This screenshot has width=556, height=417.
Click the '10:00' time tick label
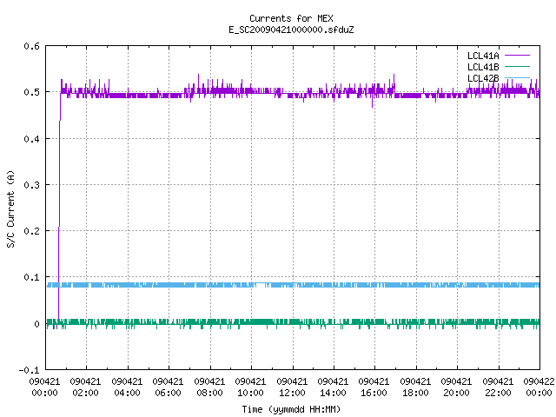pyautogui.click(x=250, y=393)
